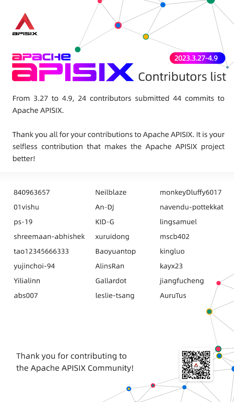This screenshot has height=402, width=234.
Task: Click contributor name Gallardot
Action: [111, 281]
